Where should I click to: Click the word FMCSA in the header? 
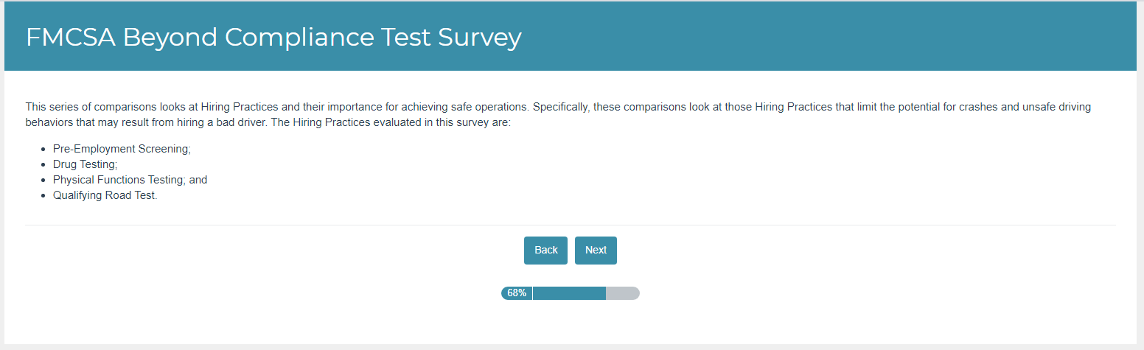70,37
